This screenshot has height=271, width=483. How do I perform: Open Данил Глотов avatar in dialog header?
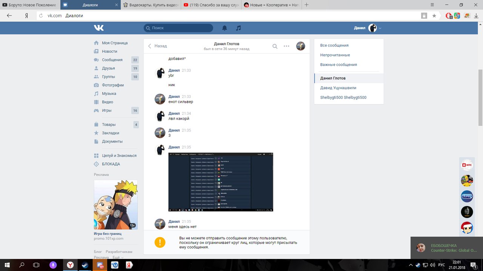(x=300, y=46)
